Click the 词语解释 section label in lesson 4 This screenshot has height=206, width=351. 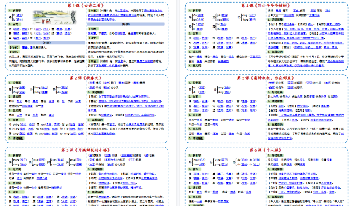[278, 20]
